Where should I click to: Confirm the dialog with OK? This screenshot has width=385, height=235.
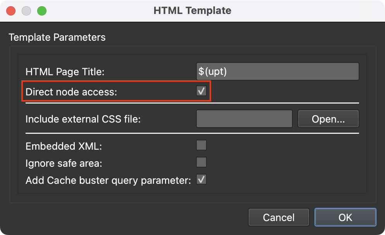[x=345, y=218]
